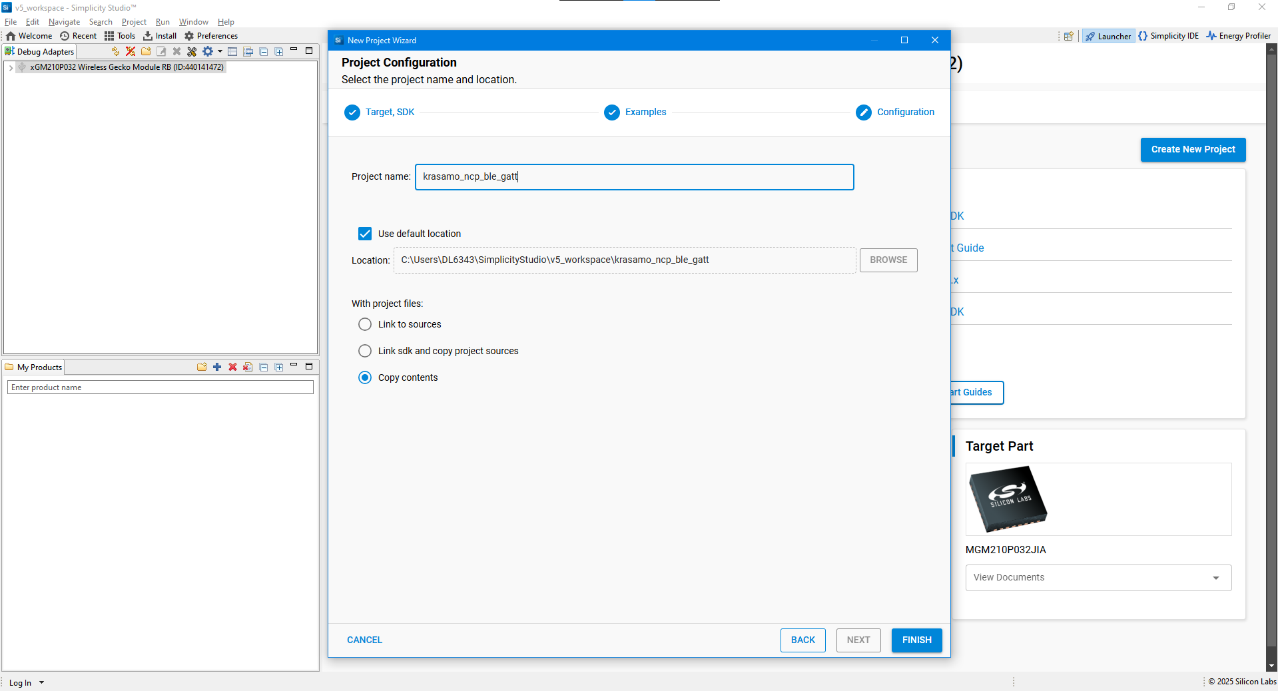1278x691 pixels.
Task: Click the blue gear settings icon
Action: point(208,51)
